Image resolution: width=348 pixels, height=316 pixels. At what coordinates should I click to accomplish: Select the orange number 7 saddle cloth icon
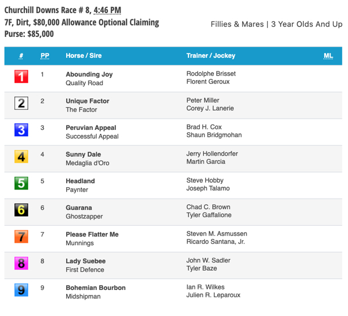click(x=22, y=237)
